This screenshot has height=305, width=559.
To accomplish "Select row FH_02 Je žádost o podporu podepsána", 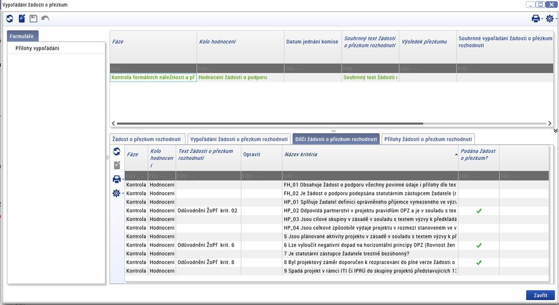I will pyautogui.click(x=337, y=193).
